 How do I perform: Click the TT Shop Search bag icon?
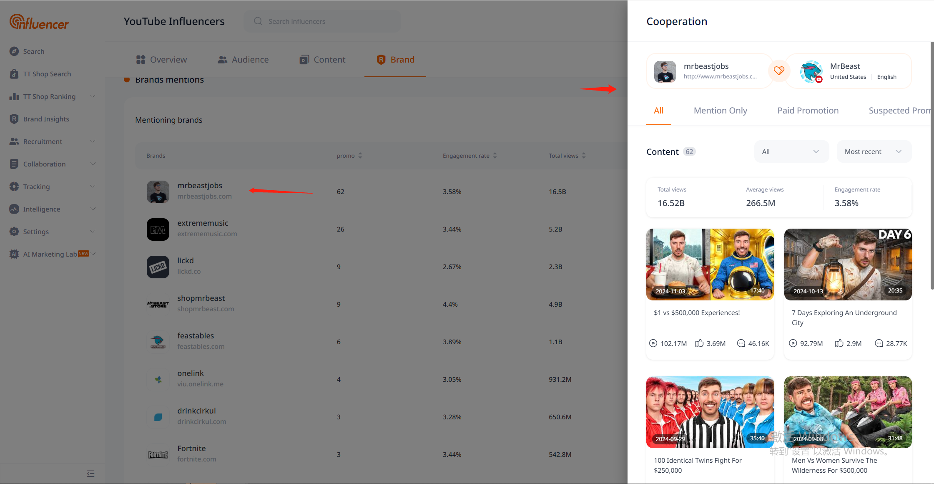pyautogui.click(x=14, y=74)
